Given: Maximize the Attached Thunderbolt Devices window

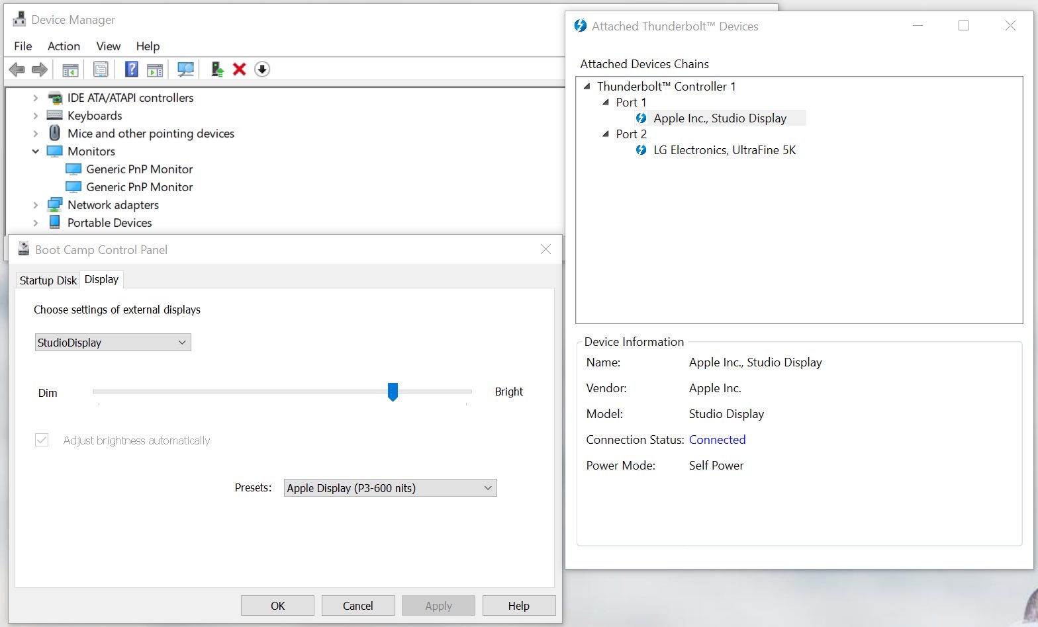Looking at the screenshot, I should click(x=964, y=26).
